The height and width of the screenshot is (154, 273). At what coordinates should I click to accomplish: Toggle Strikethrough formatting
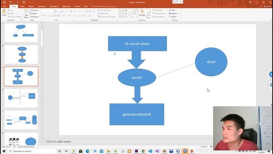coord(55,16)
